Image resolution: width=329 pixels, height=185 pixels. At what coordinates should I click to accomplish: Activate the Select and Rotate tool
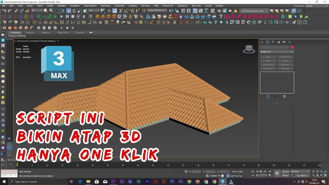point(74,11)
